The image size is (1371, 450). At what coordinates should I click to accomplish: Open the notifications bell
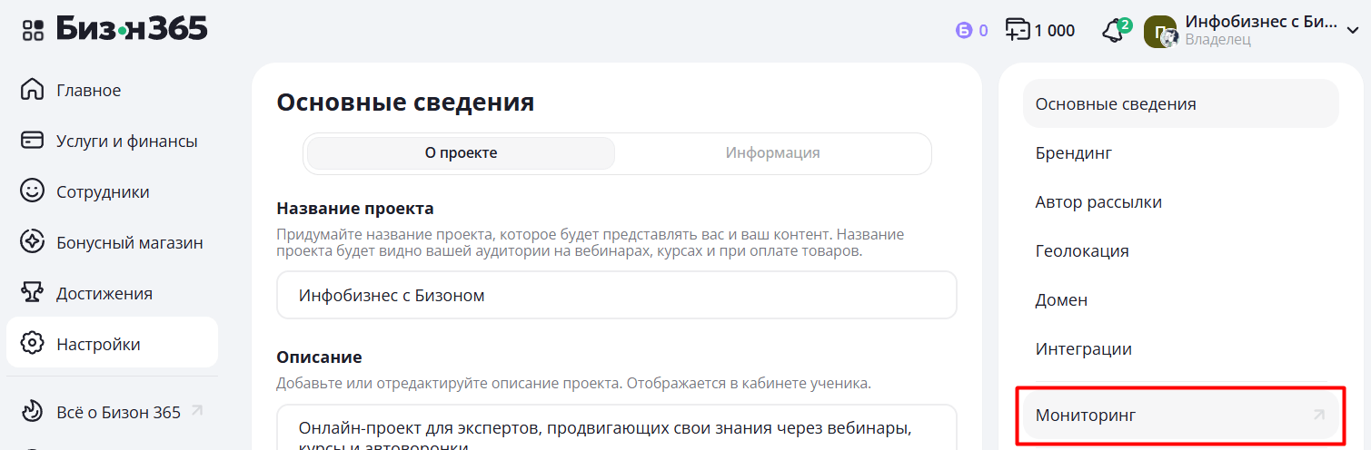coord(1113,31)
